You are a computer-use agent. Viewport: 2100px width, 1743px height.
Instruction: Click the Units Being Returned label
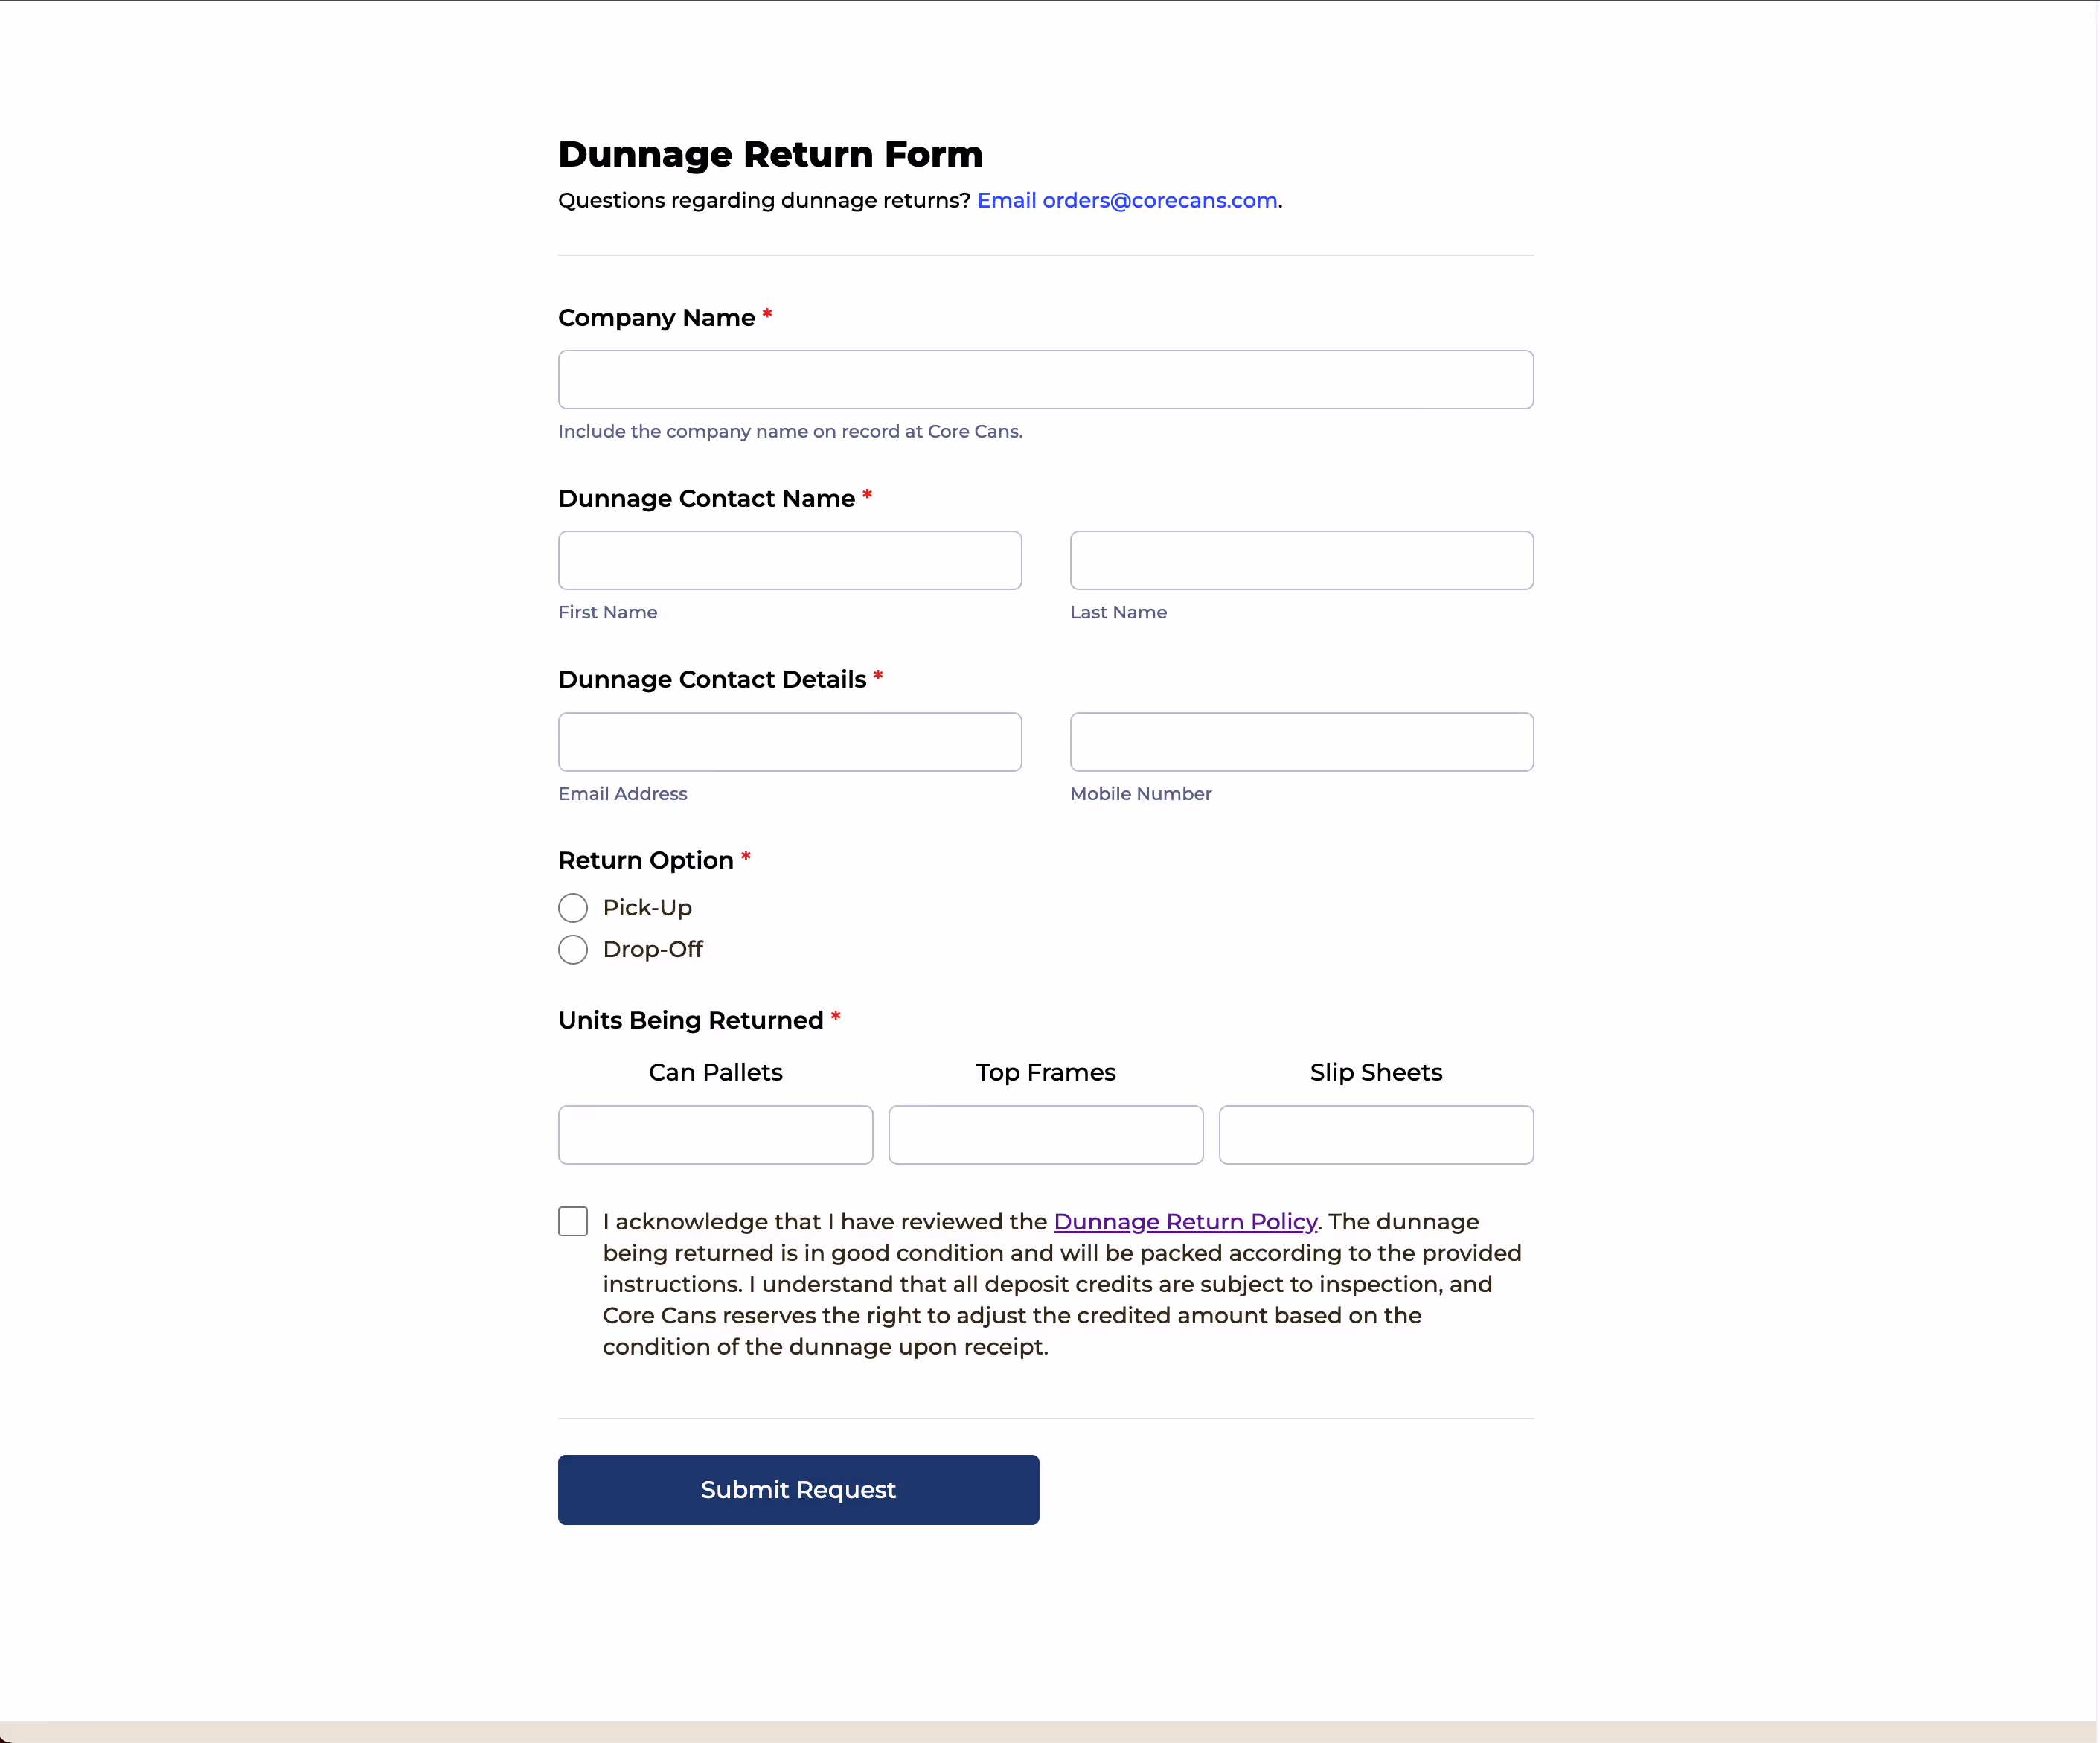tap(690, 1020)
